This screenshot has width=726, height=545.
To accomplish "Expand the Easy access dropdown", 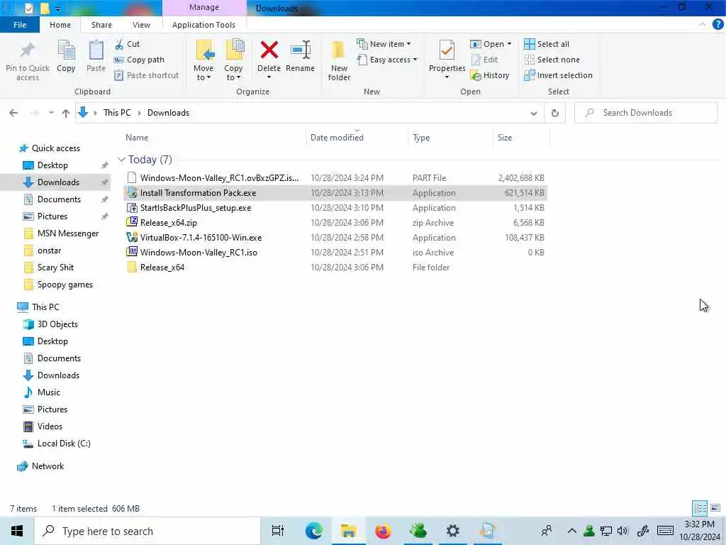I will 386,60.
